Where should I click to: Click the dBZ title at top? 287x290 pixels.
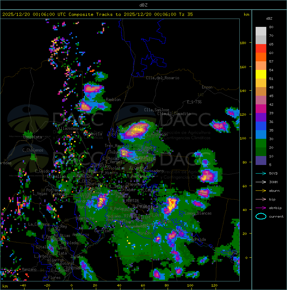pos(143,5)
